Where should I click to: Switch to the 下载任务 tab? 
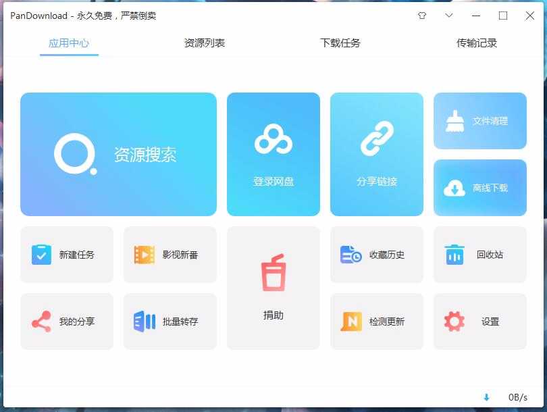coord(340,43)
